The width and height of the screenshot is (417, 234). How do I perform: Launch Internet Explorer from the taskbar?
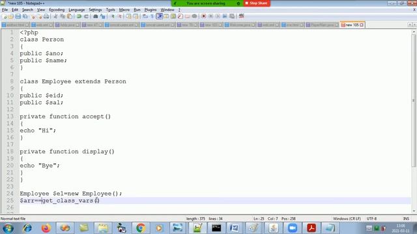[27, 228]
